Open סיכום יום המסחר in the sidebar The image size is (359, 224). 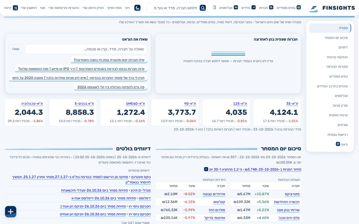pos(330,38)
